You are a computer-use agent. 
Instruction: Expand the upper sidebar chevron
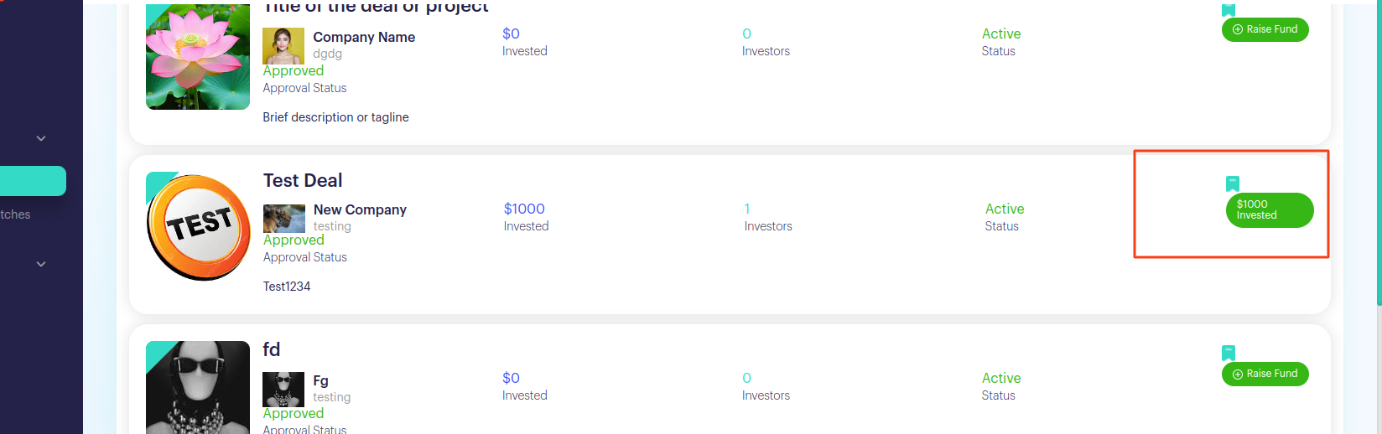point(41,138)
